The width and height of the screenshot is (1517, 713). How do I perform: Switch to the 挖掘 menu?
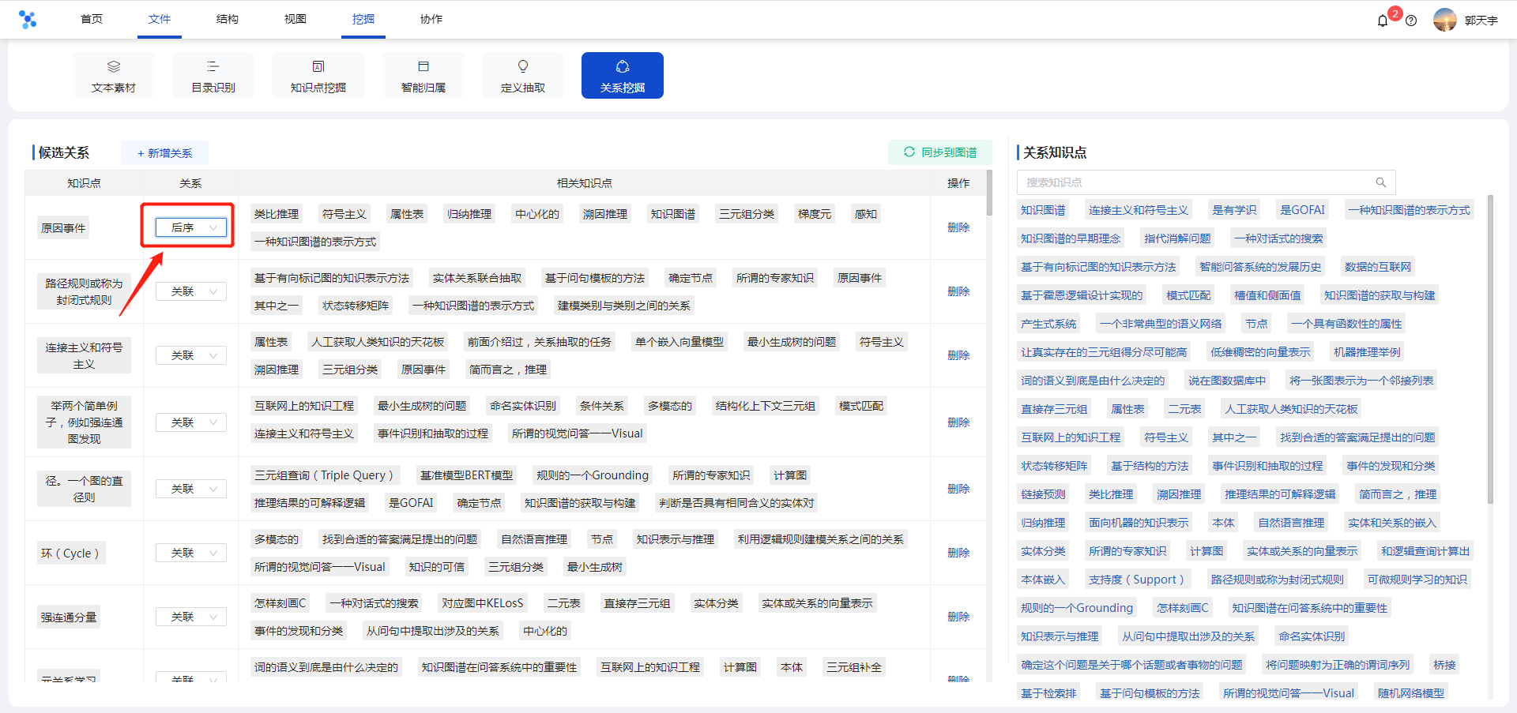pos(363,19)
